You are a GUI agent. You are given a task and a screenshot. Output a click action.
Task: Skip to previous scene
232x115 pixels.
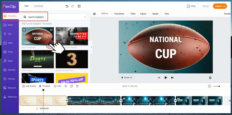click(x=159, y=78)
